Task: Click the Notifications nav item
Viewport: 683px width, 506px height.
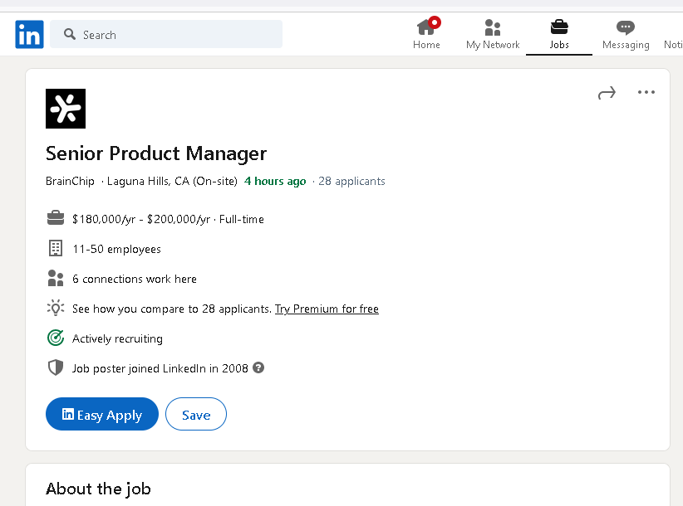Action: coord(673,35)
